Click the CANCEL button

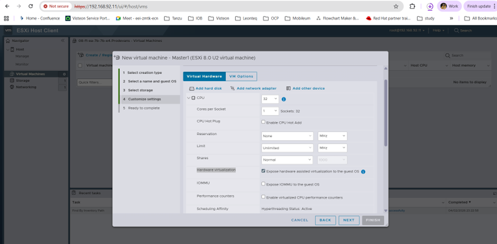click(299, 220)
